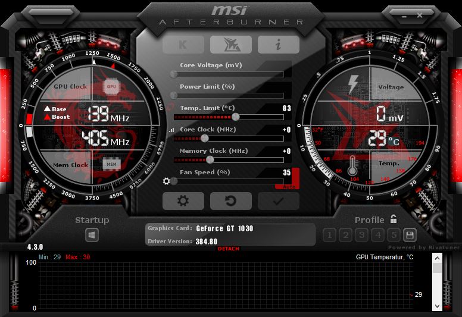Viewport: 462px width, 317px height.
Task: Minimize the Afterburner window
Action: (x=404, y=17)
